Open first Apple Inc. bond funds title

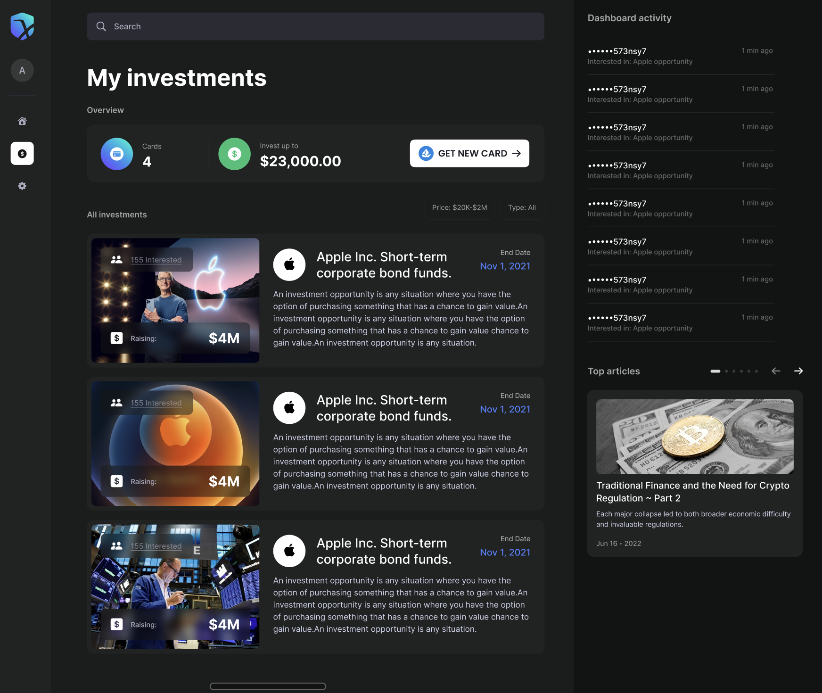(x=384, y=265)
